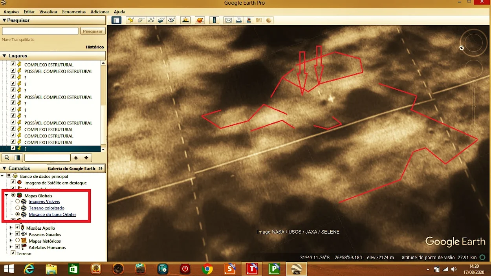Click the move joystick below the compass
Image resolution: width=491 pixels, height=276 pixels.
474,69
